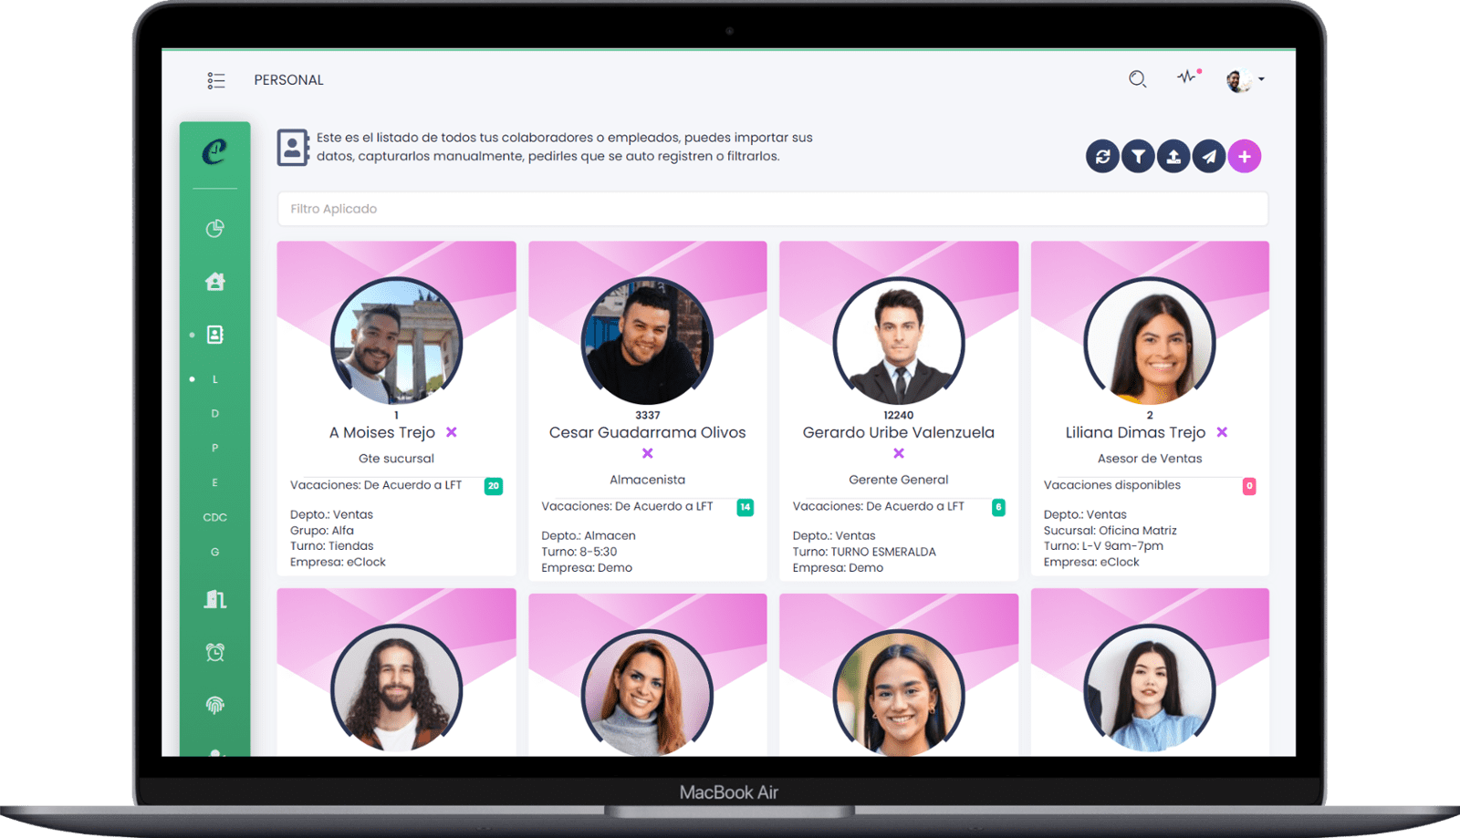Toggle the sidebar menu list icon
Screen dimensions: 1460x838
click(216, 80)
